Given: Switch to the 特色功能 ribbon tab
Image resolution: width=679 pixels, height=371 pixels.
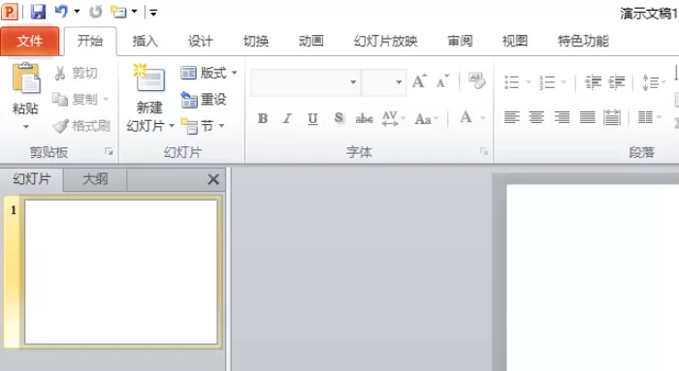Looking at the screenshot, I should (x=583, y=41).
